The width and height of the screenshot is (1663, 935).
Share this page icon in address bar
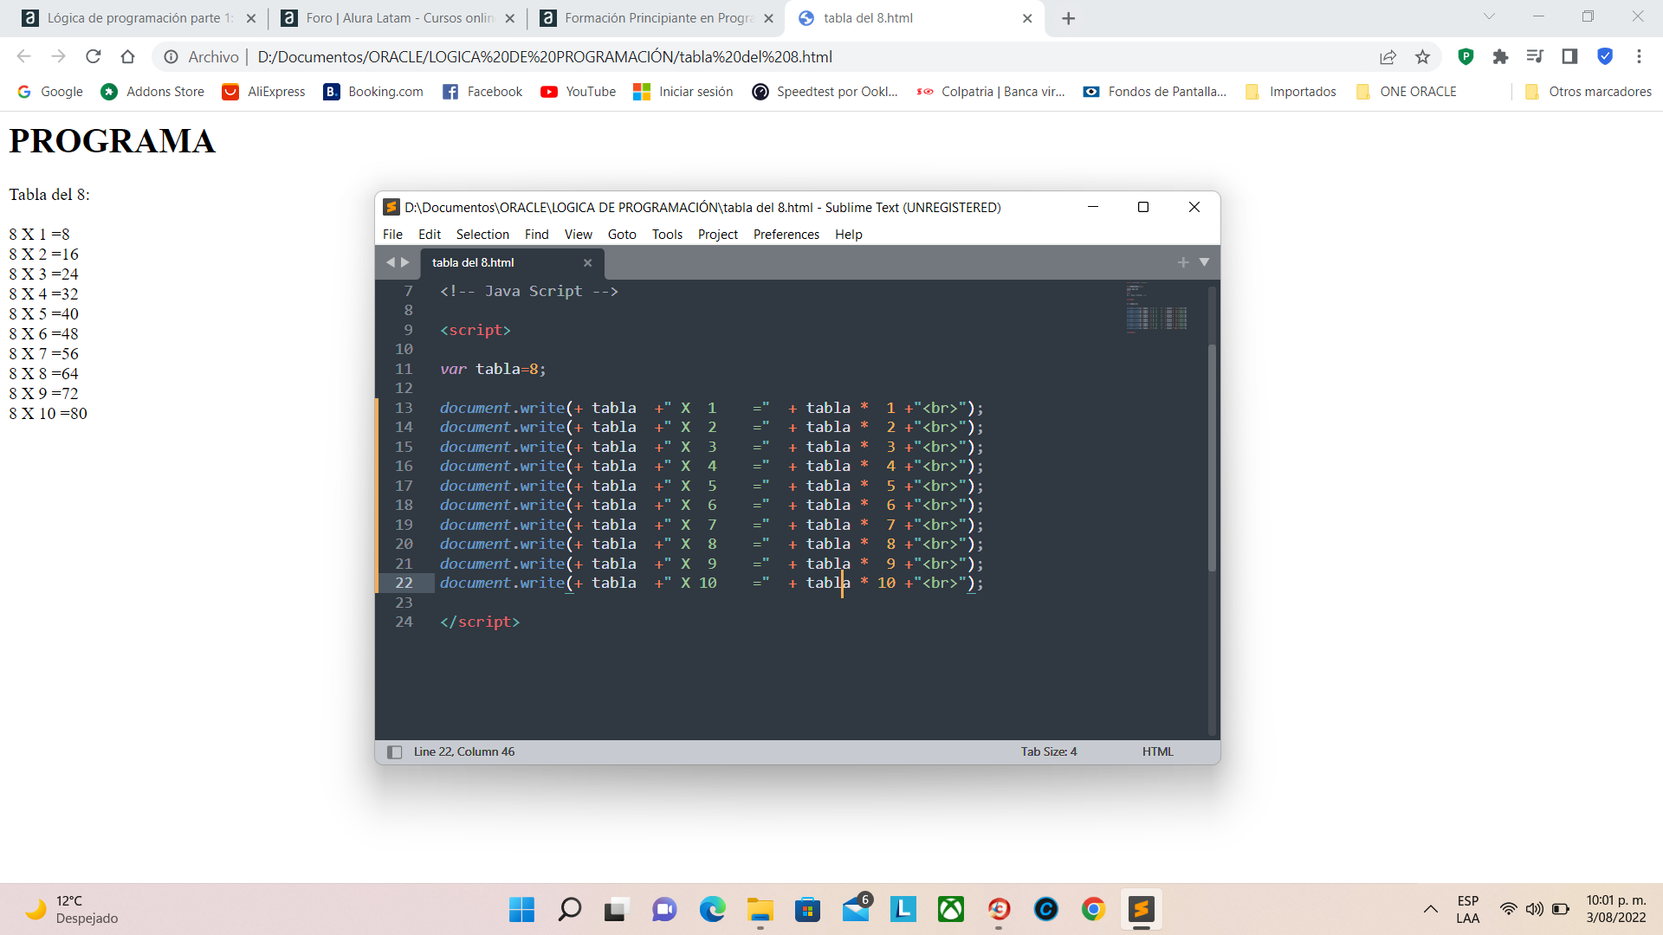[x=1388, y=56]
